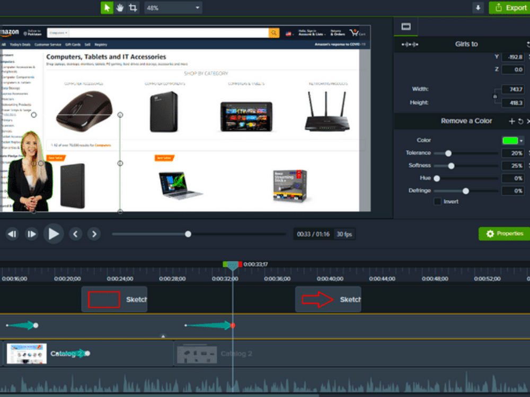Click the timeline playhead handle
The image size is (530, 397).
pos(233,266)
